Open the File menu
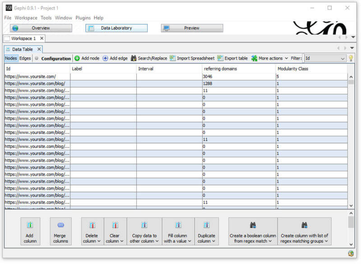The image size is (361, 264). [8, 18]
